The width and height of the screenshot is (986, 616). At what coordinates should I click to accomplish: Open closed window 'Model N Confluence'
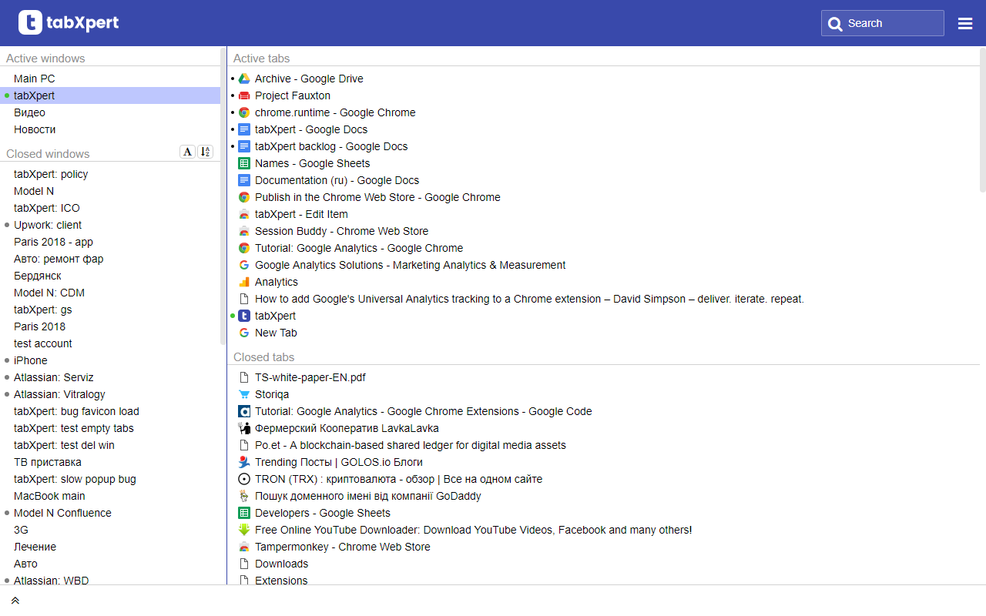[110, 513]
